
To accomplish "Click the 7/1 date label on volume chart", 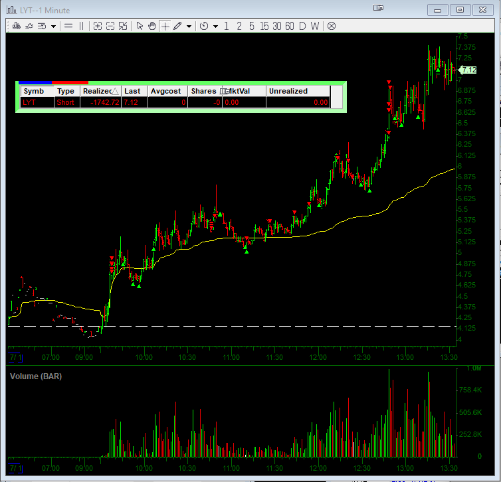I will [x=15, y=468].
